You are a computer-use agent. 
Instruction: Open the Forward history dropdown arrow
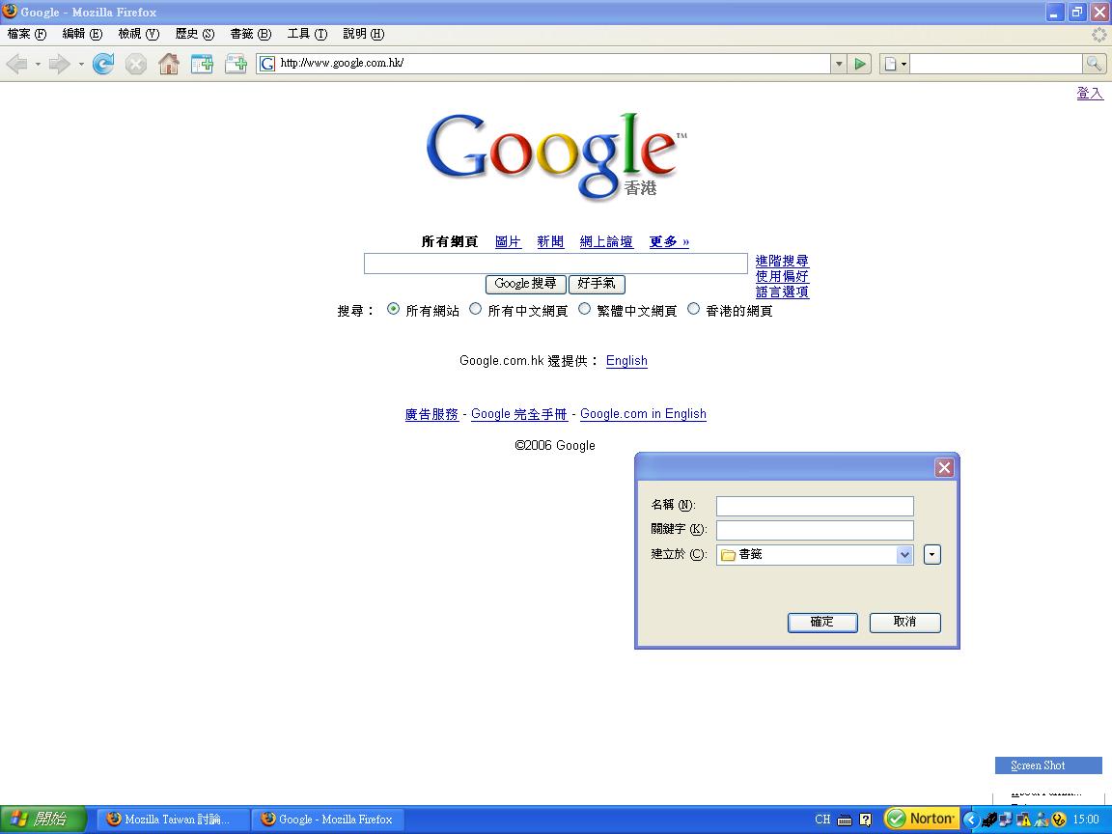81,65
